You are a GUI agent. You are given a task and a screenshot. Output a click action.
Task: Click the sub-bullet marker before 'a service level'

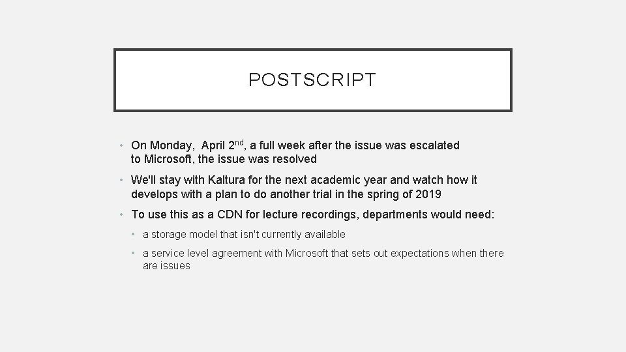(133, 254)
